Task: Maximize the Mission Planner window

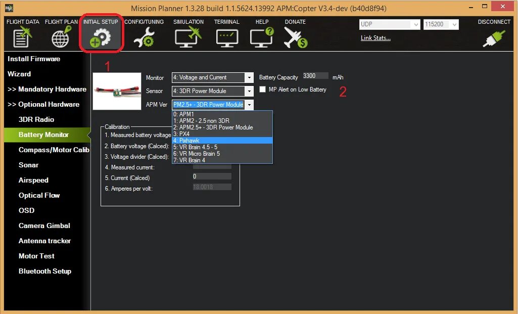Action: coord(485,6)
